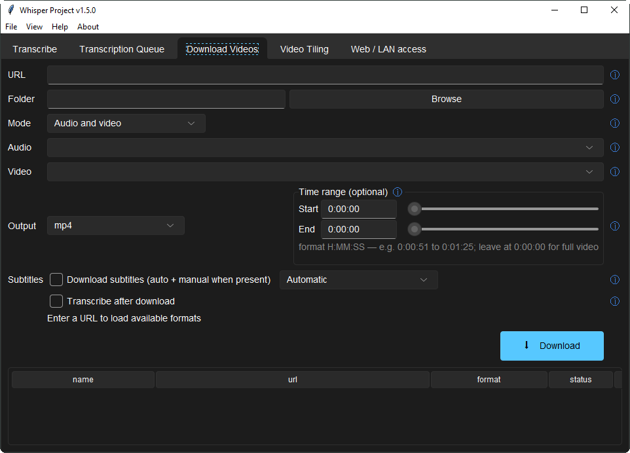The height and width of the screenshot is (453, 630).
Task: Click the info icon beside the Browse button
Action: 615,99
